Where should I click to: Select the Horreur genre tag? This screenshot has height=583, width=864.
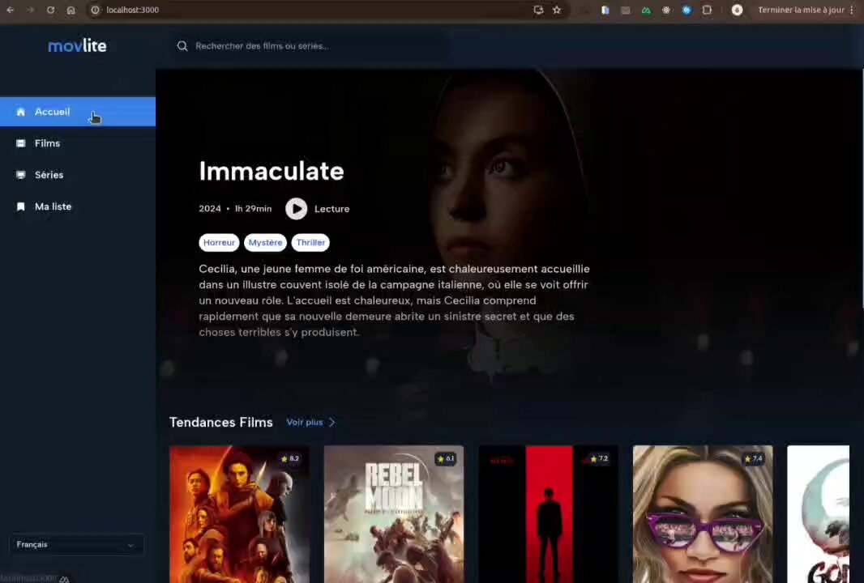click(219, 243)
